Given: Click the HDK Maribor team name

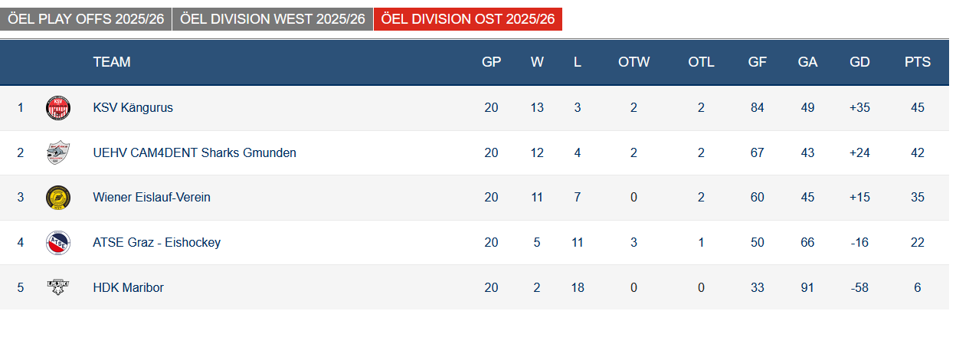Looking at the screenshot, I should click(x=128, y=288).
